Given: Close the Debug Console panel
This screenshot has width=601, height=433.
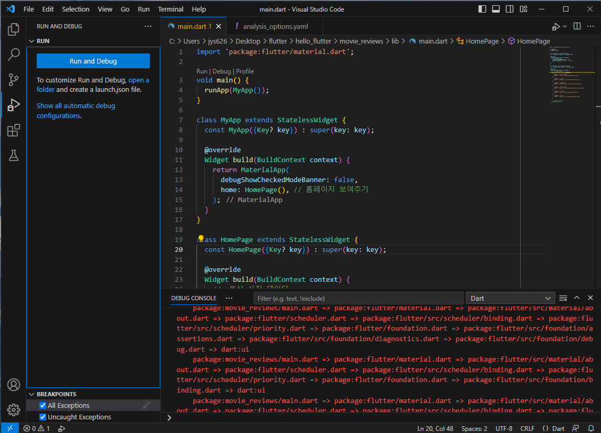Looking at the screenshot, I should coord(590,298).
